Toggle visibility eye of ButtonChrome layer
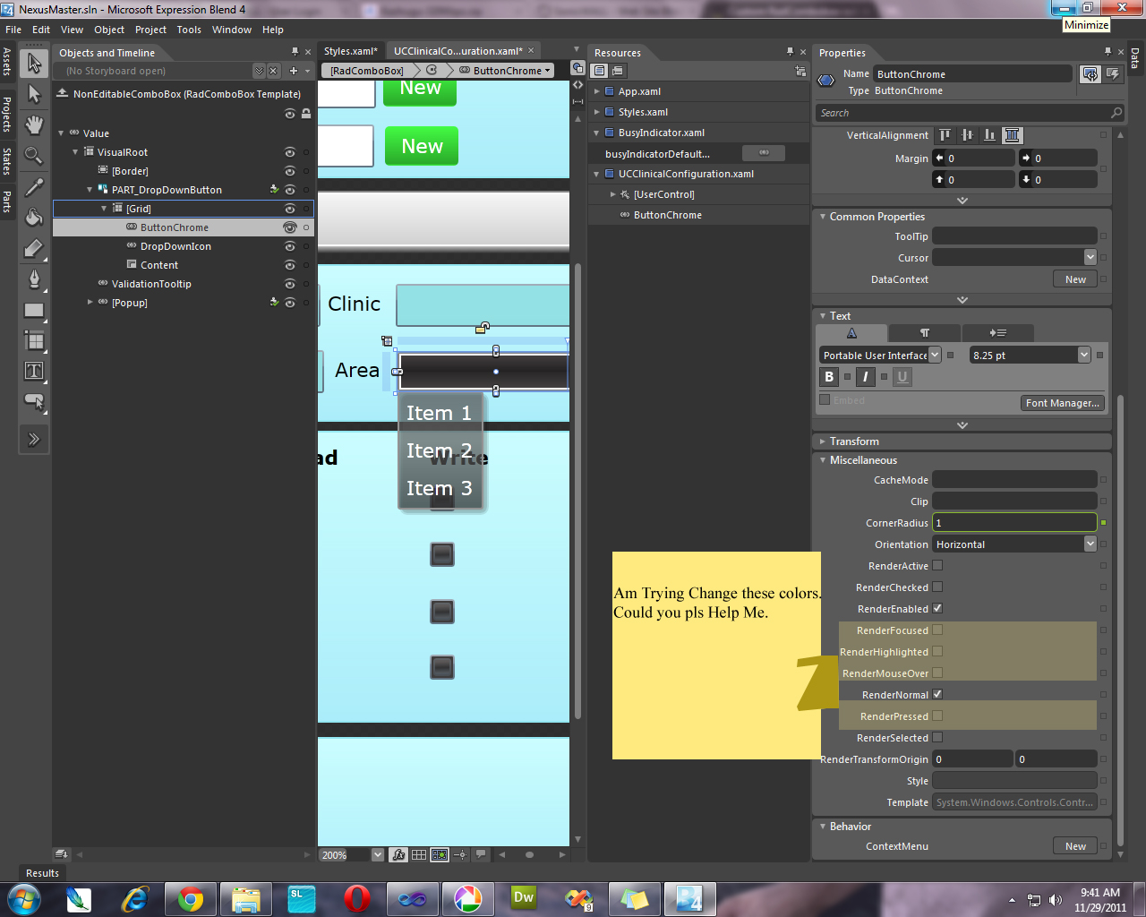The width and height of the screenshot is (1146, 917). 289,227
